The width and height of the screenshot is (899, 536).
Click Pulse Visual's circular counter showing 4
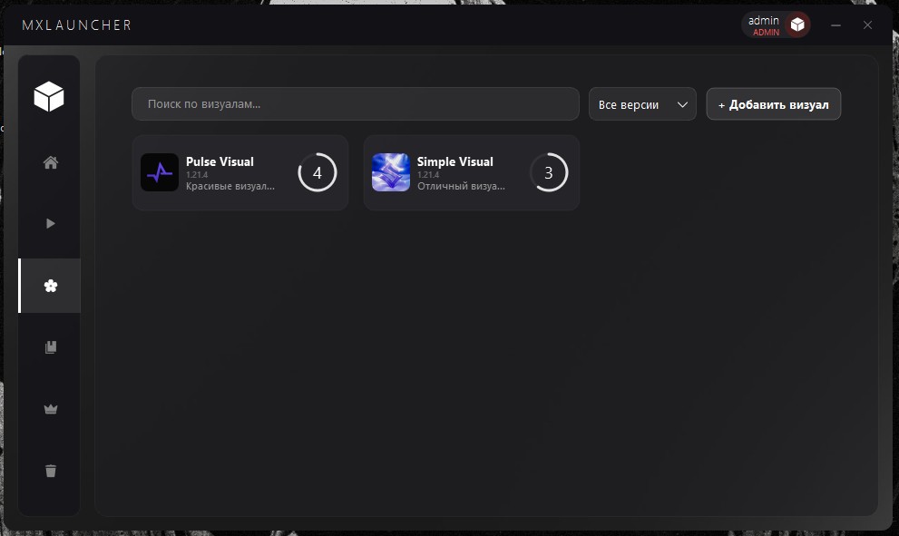318,172
